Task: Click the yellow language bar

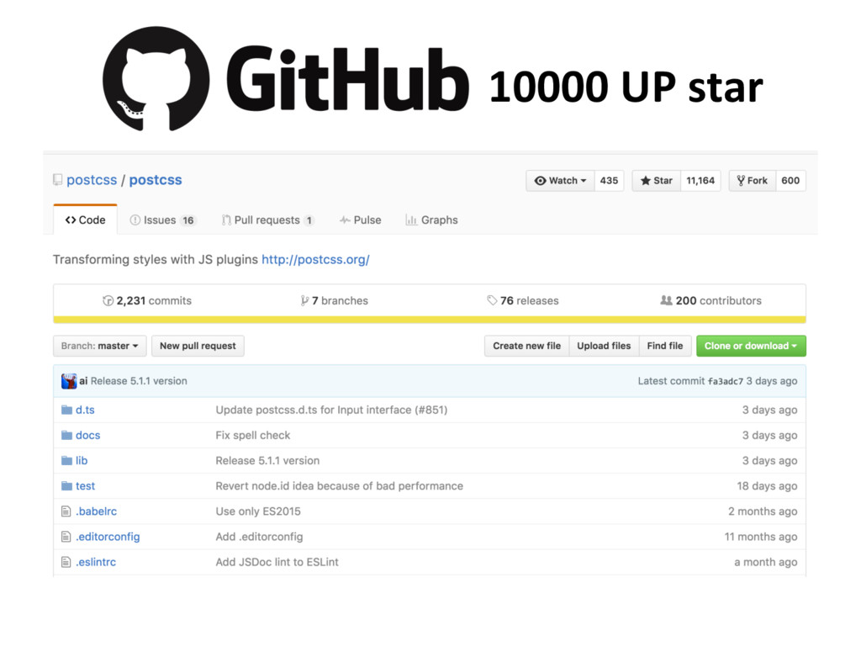Action: tap(430, 320)
